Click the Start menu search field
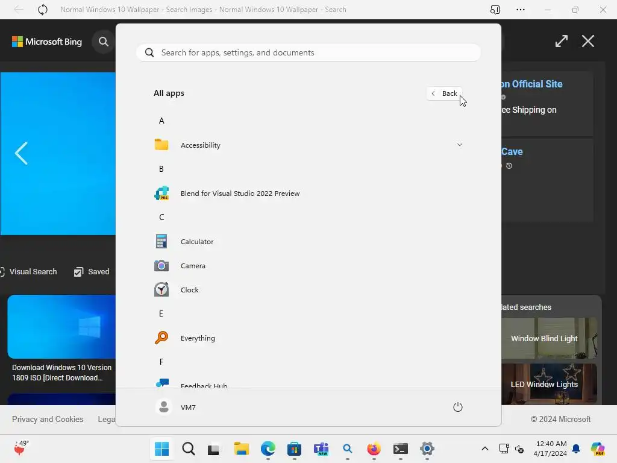 [x=308, y=52]
